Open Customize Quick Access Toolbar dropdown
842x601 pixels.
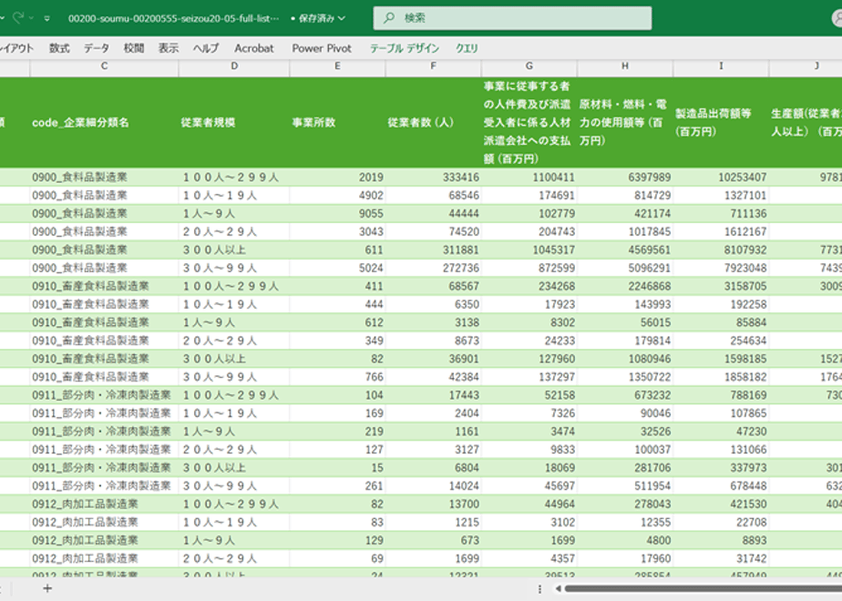click(x=47, y=18)
